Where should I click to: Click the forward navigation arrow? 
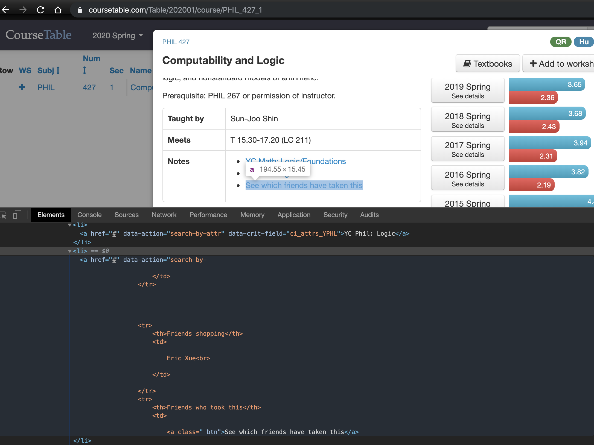[x=23, y=10]
